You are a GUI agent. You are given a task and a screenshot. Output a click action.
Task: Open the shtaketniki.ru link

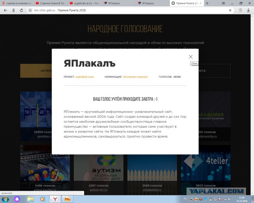coord(152,190)
